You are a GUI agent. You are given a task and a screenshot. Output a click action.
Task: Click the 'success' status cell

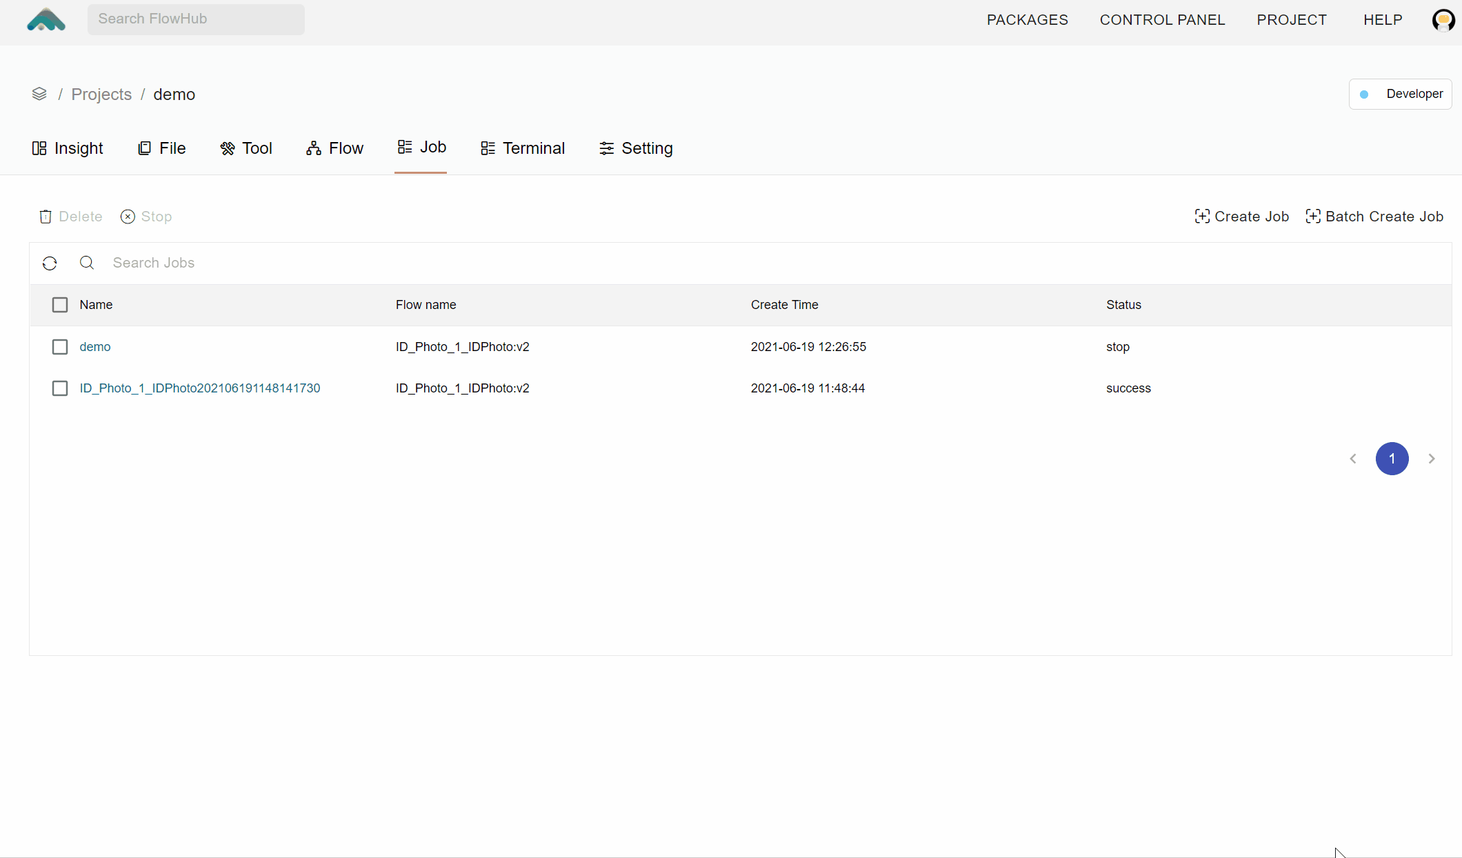(1129, 388)
